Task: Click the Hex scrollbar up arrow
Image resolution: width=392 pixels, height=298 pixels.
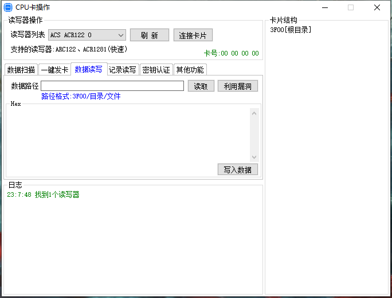Action: tap(254, 114)
